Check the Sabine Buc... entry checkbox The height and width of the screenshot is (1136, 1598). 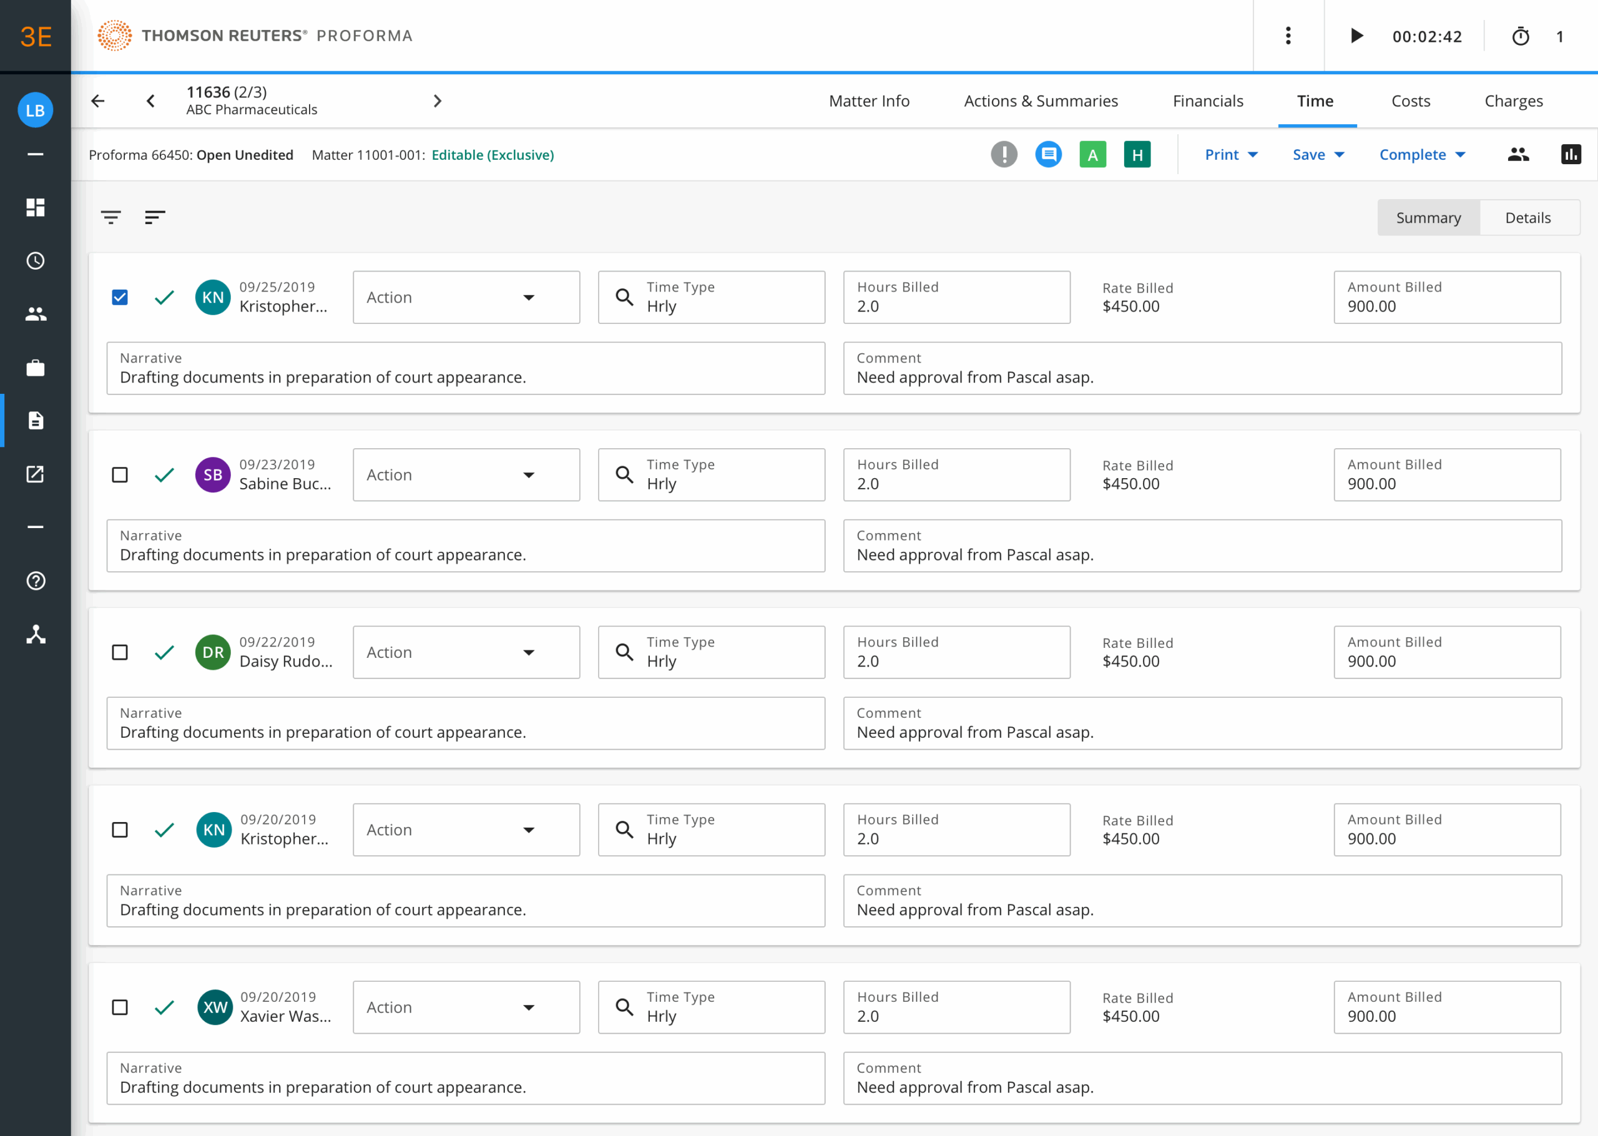(x=120, y=475)
